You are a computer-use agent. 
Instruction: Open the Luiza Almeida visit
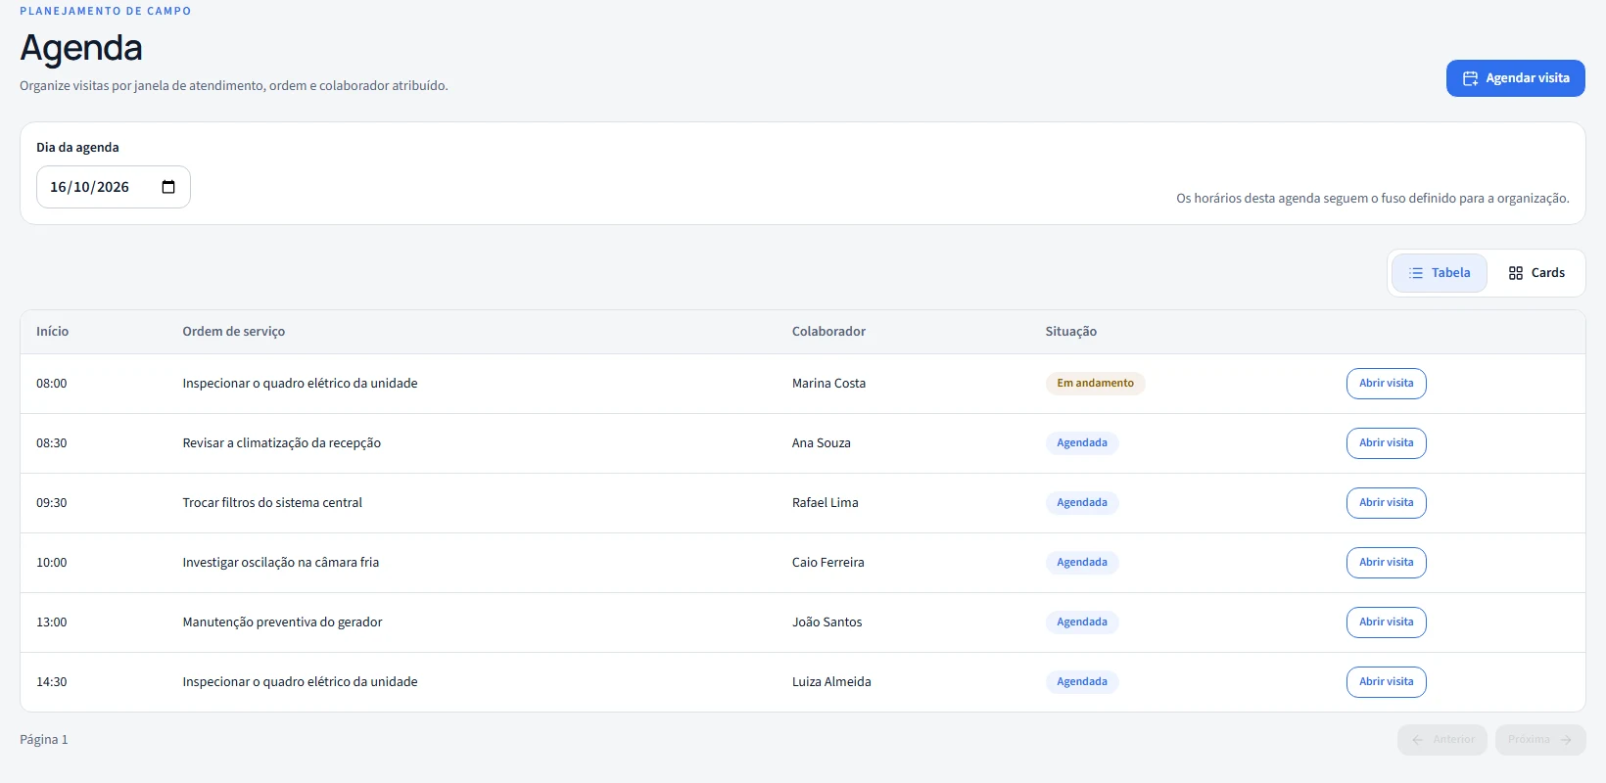tap(1386, 682)
